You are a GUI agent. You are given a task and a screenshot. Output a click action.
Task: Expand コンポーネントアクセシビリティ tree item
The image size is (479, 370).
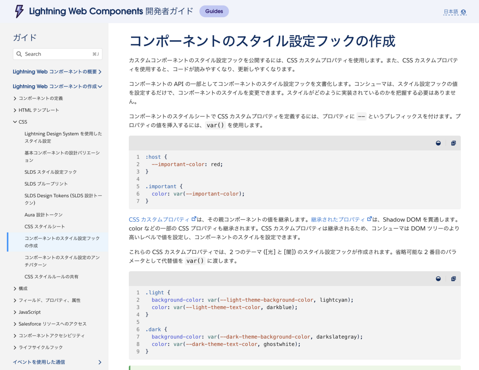click(15, 336)
